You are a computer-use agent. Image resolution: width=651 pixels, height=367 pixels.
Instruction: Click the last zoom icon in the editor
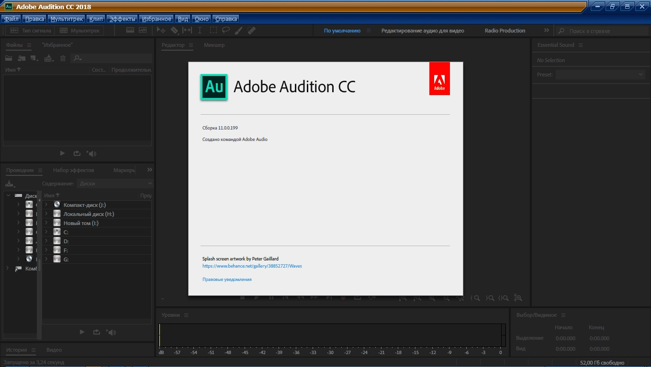tap(518, 298)
